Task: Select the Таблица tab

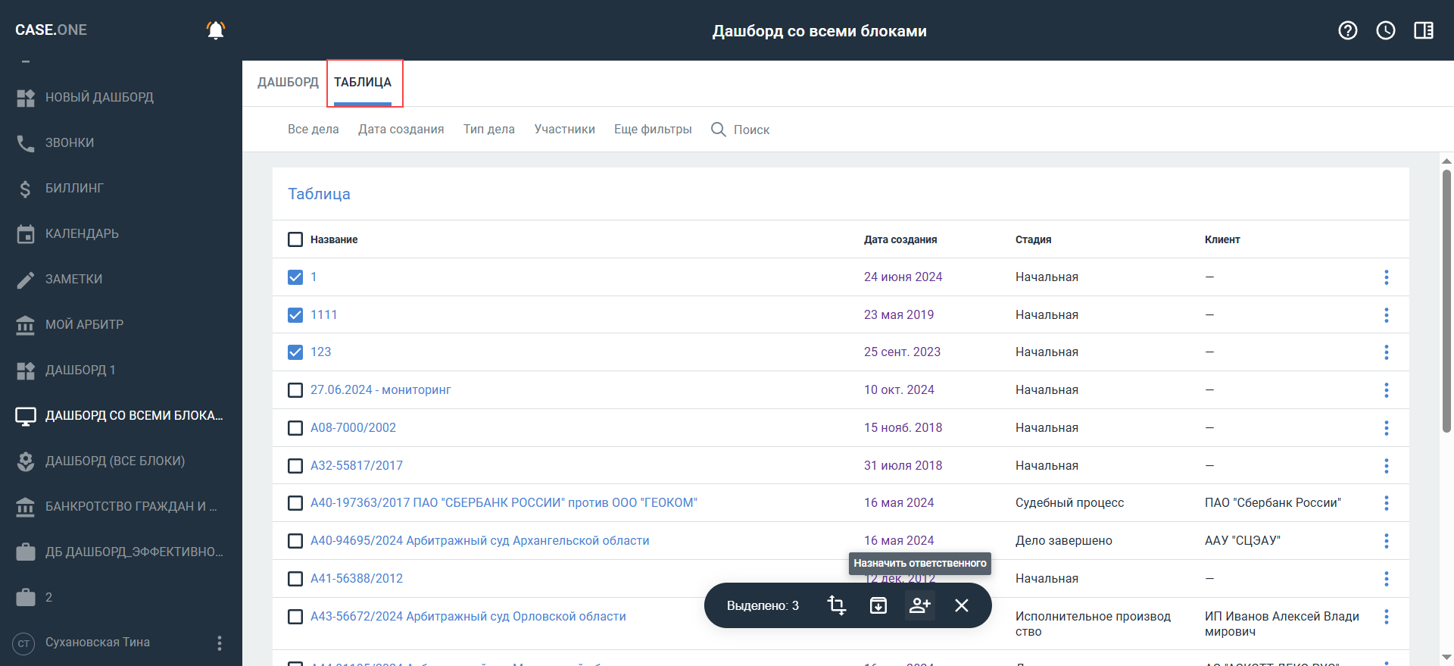Action: [363, 83]
